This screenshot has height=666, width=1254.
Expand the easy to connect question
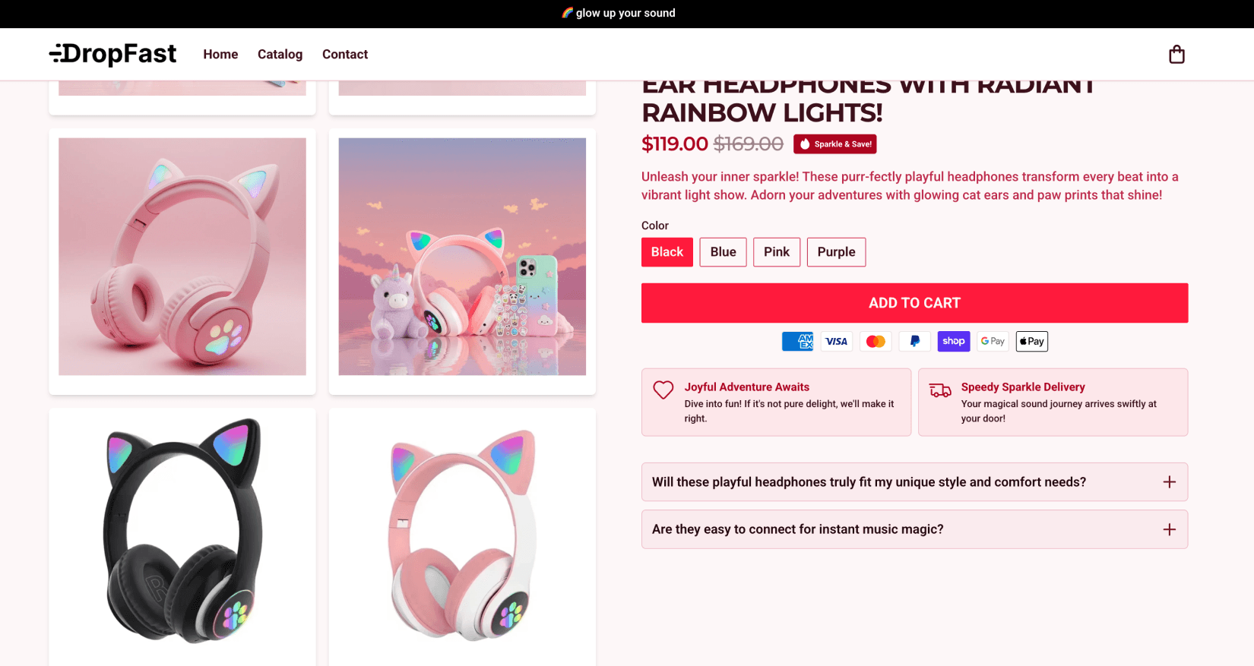tap(914, 529)
